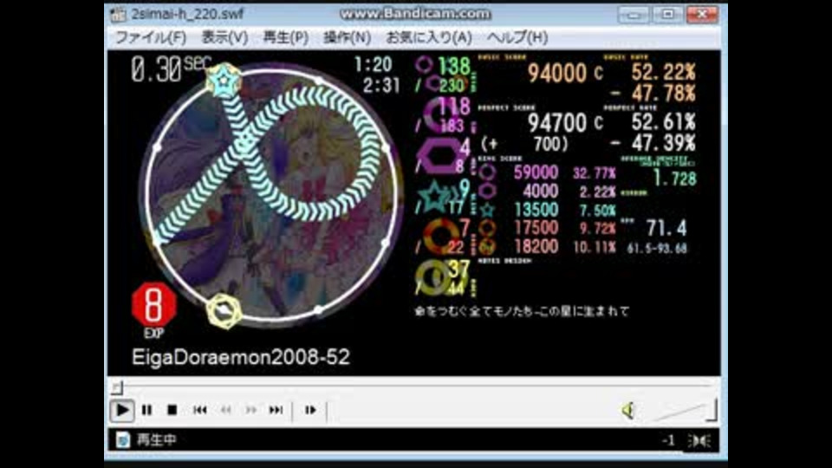Click the 94000 basic score
This screenshot has width=832, height=468.
556,73
